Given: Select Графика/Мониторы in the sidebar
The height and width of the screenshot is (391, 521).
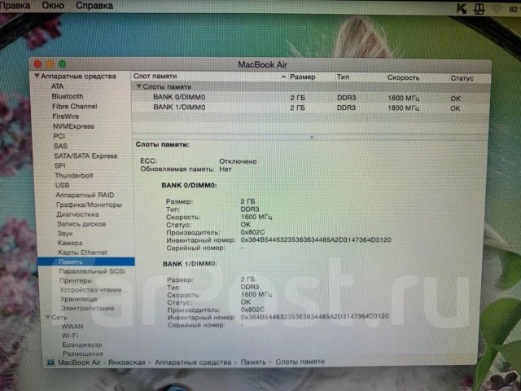Looking at the screenshot, I should (x=89, y=204).
